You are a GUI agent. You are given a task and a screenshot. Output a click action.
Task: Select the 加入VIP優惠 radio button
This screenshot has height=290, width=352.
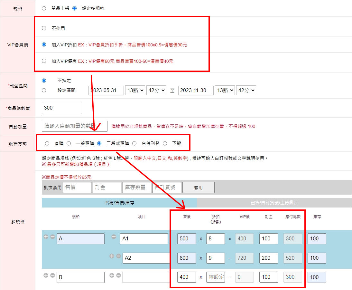(44, 61)
